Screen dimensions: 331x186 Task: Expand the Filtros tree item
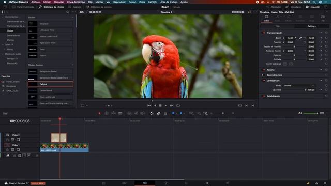pyautogui.click(x=5, y=50)
